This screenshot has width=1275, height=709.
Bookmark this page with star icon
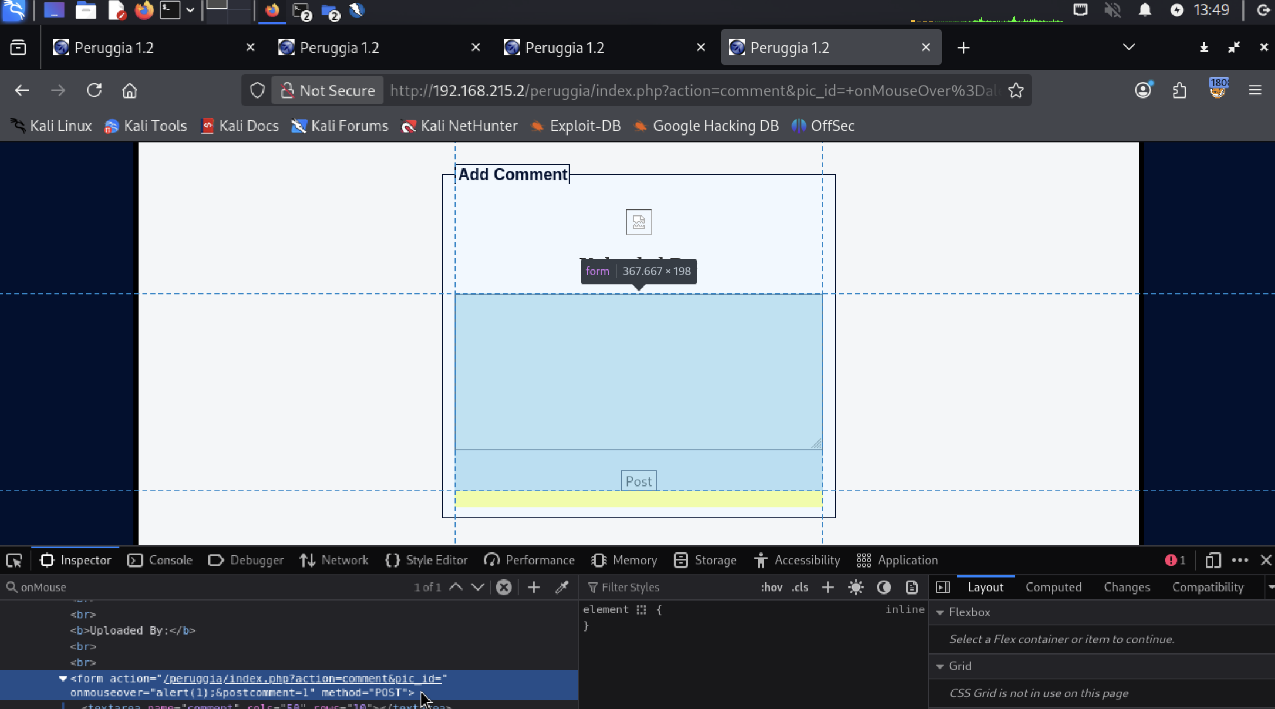click(x=1016, y=91)
